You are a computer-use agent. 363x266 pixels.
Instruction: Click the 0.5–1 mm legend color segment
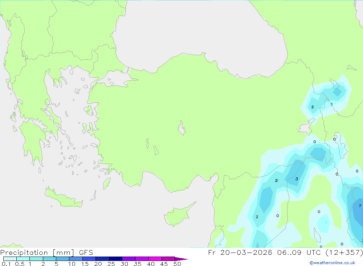click(x=23, y=259)
